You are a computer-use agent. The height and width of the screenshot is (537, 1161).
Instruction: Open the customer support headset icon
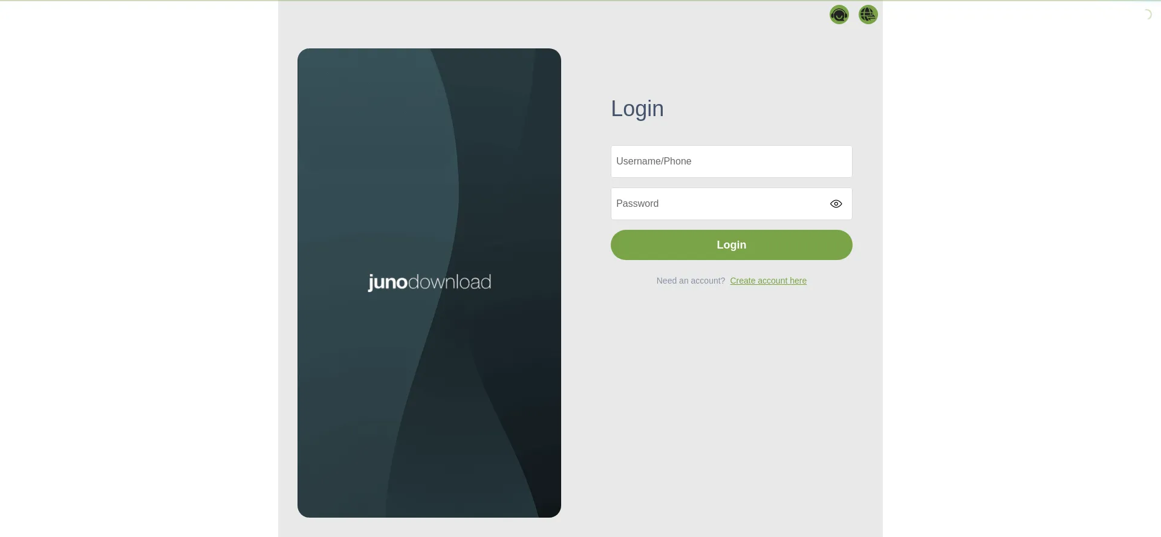(x=839, y=15)
